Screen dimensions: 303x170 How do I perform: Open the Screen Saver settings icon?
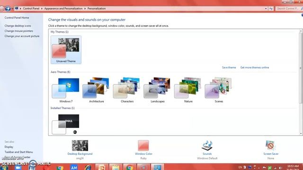click(271, 145)
